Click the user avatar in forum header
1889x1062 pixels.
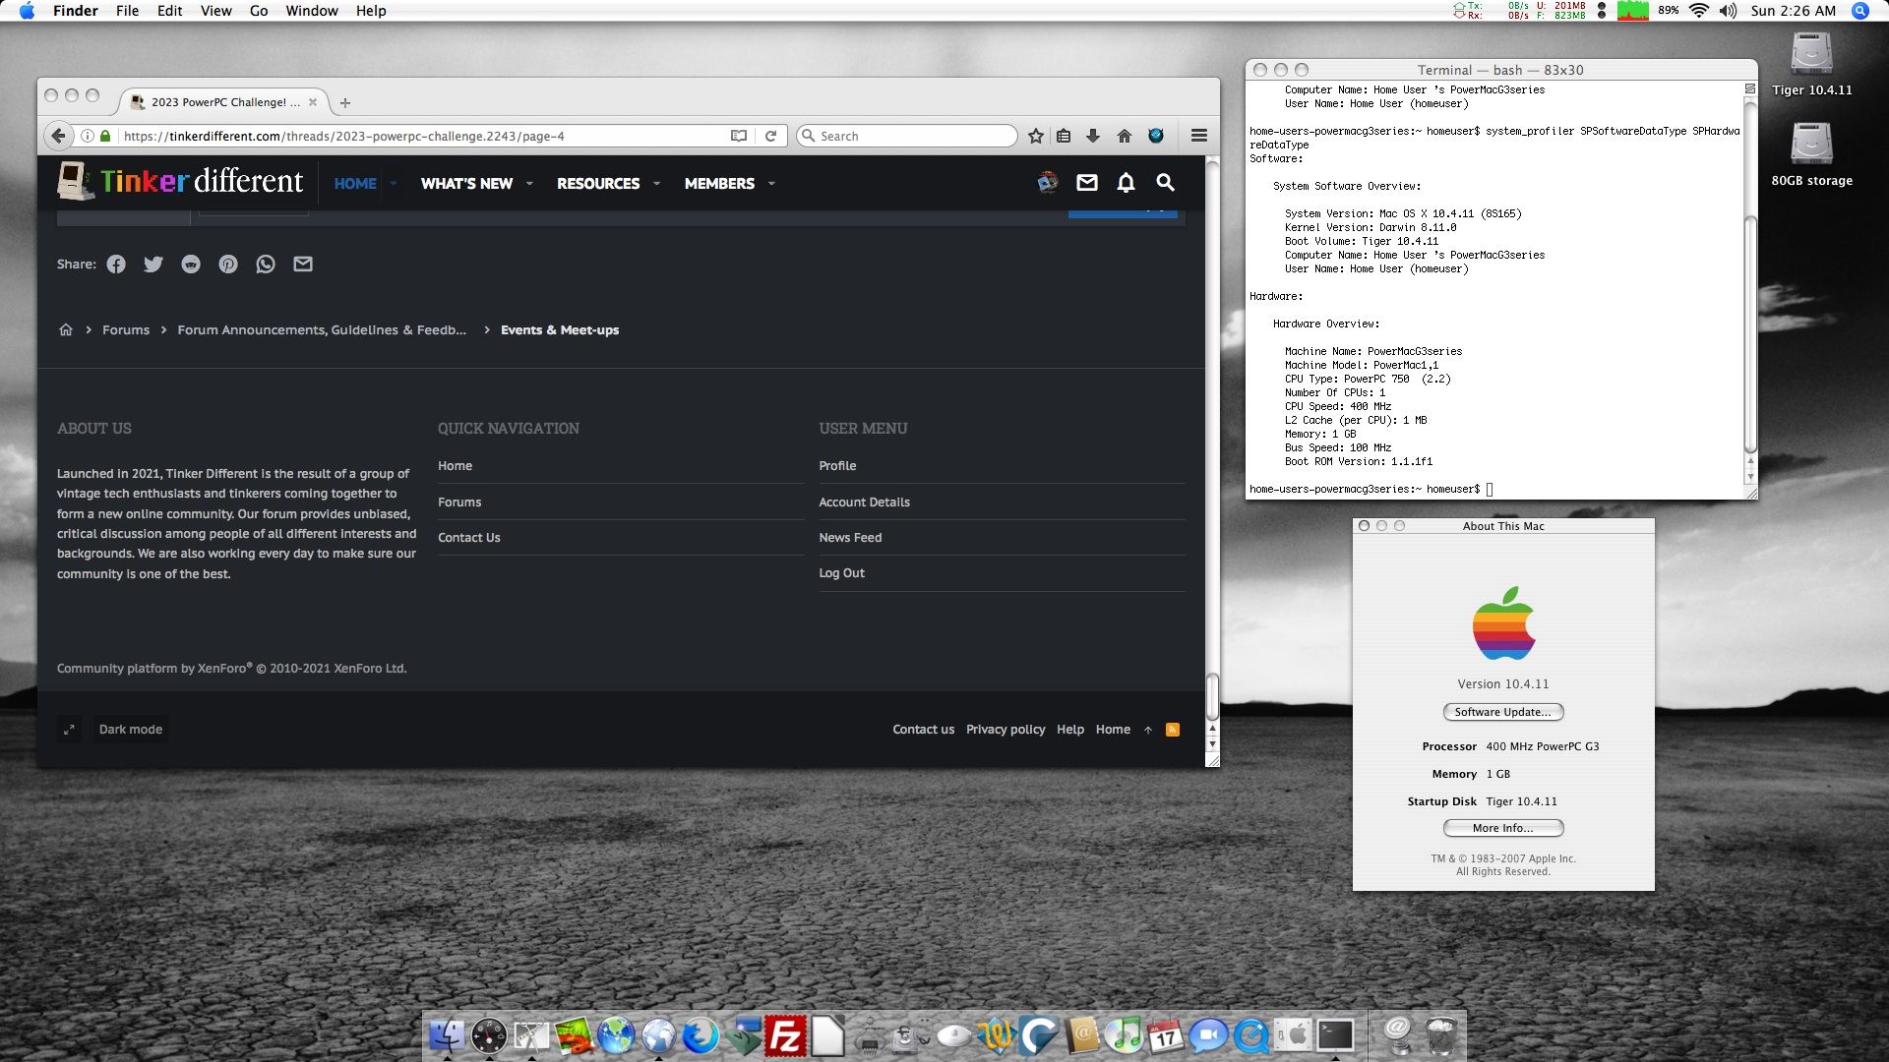click(1048, 182)
